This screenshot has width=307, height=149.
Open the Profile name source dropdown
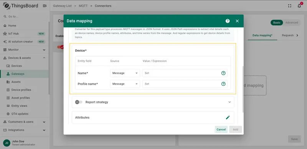tap(125, 84)
